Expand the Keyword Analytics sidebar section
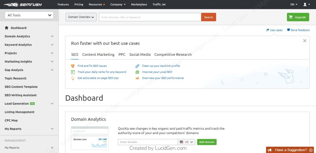This screenshot has width=316, height=153. (52, 45)
